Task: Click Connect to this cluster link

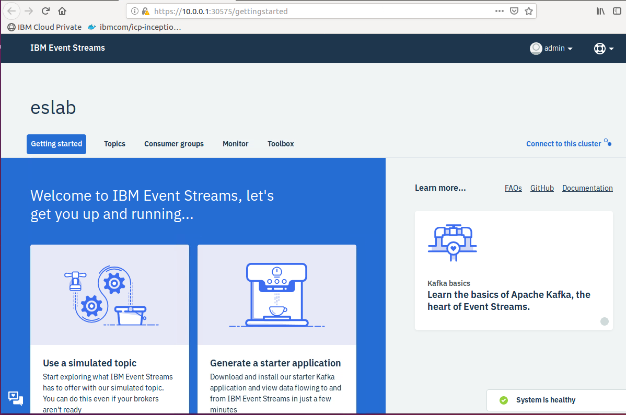Action: (x=563, y=144)
